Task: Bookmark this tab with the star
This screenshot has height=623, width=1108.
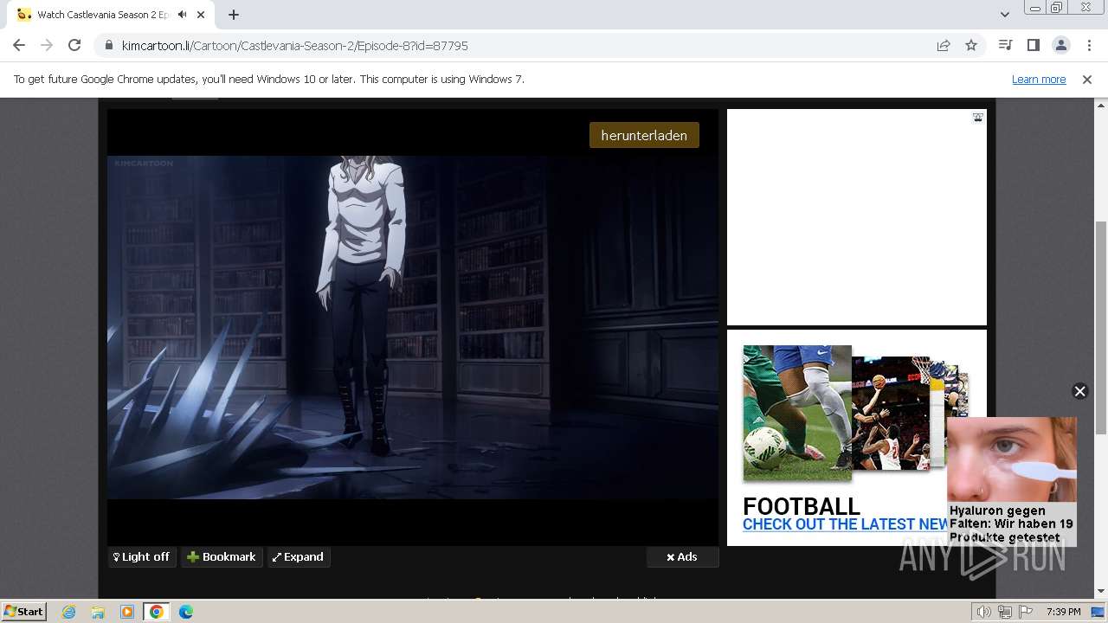Action: pos(971,45)
